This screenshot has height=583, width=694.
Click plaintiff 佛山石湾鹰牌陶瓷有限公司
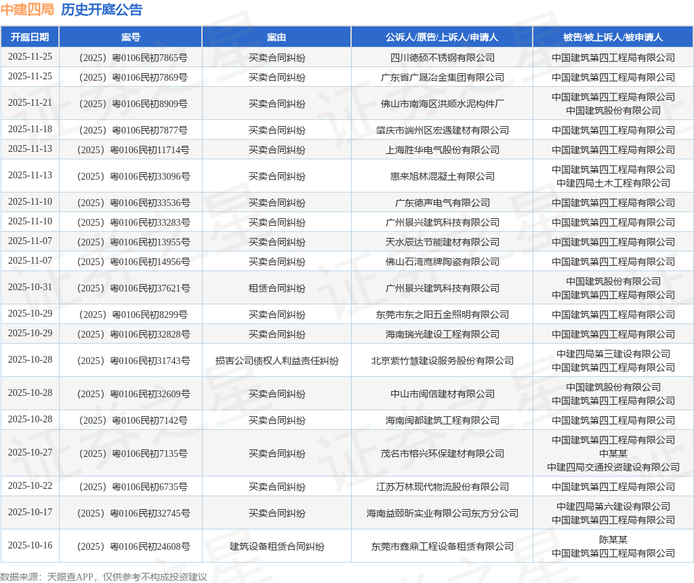(x=442, y=262)
